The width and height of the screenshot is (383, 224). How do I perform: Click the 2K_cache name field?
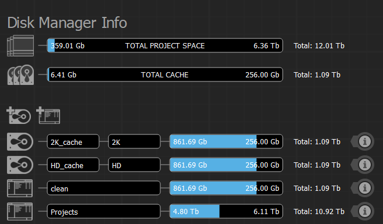click(73, 141)
